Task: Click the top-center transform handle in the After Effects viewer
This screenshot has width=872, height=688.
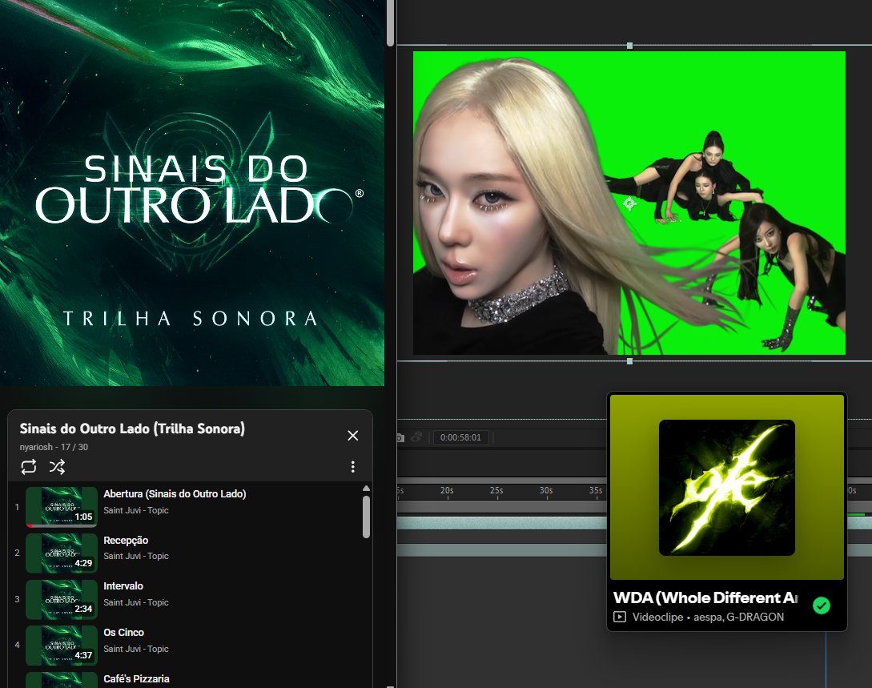Action: [x=629, y=46]
